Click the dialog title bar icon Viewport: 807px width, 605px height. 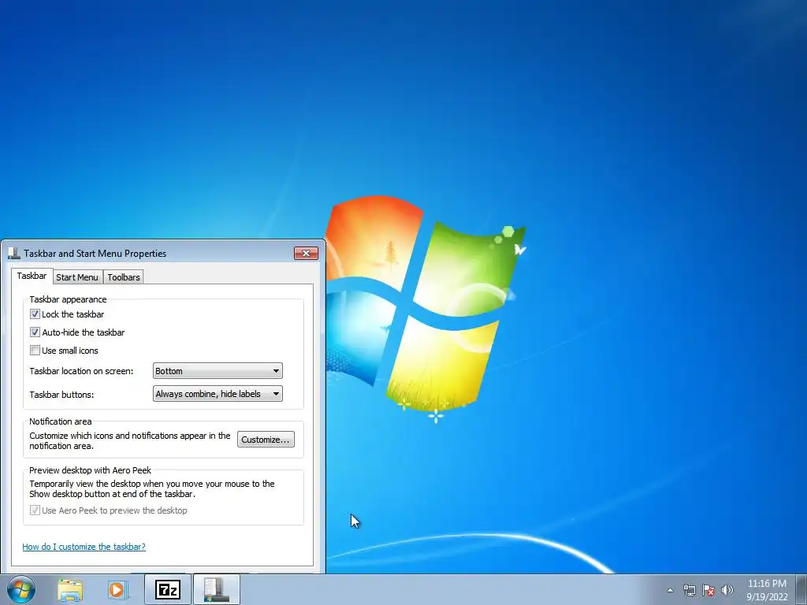tap(14, 253)
